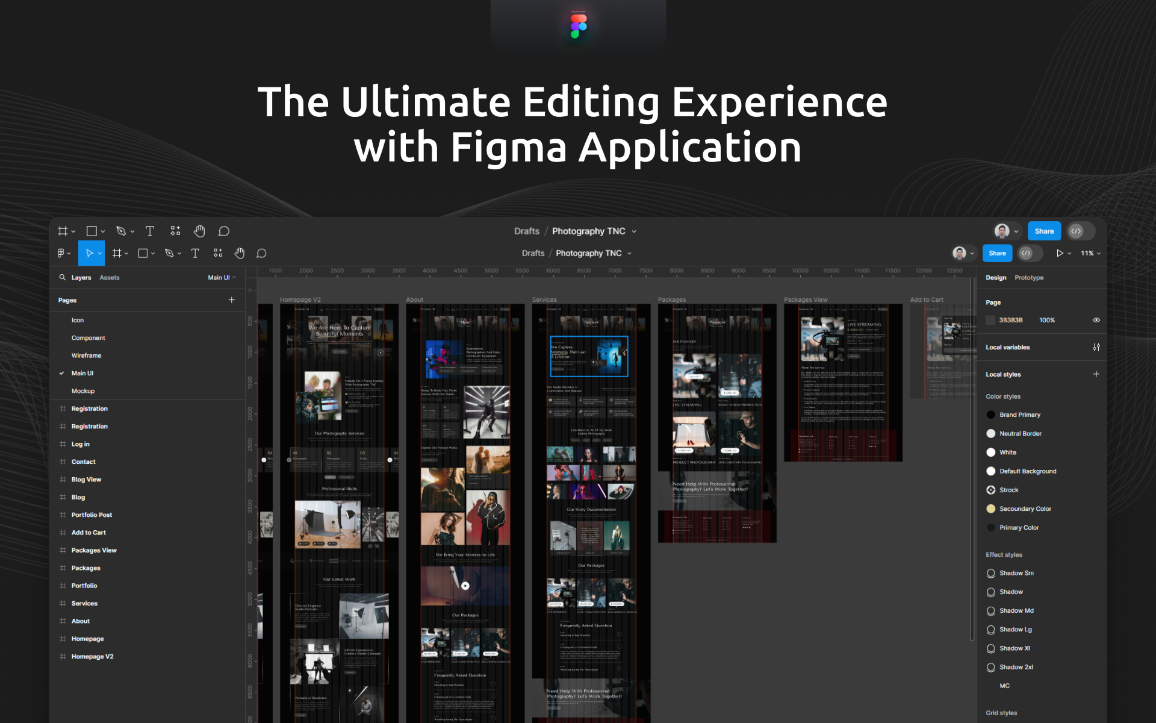Select the Comment tool in lower toolbar

coord(261,253)
